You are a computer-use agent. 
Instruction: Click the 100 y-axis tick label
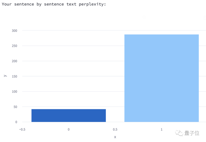15,92
